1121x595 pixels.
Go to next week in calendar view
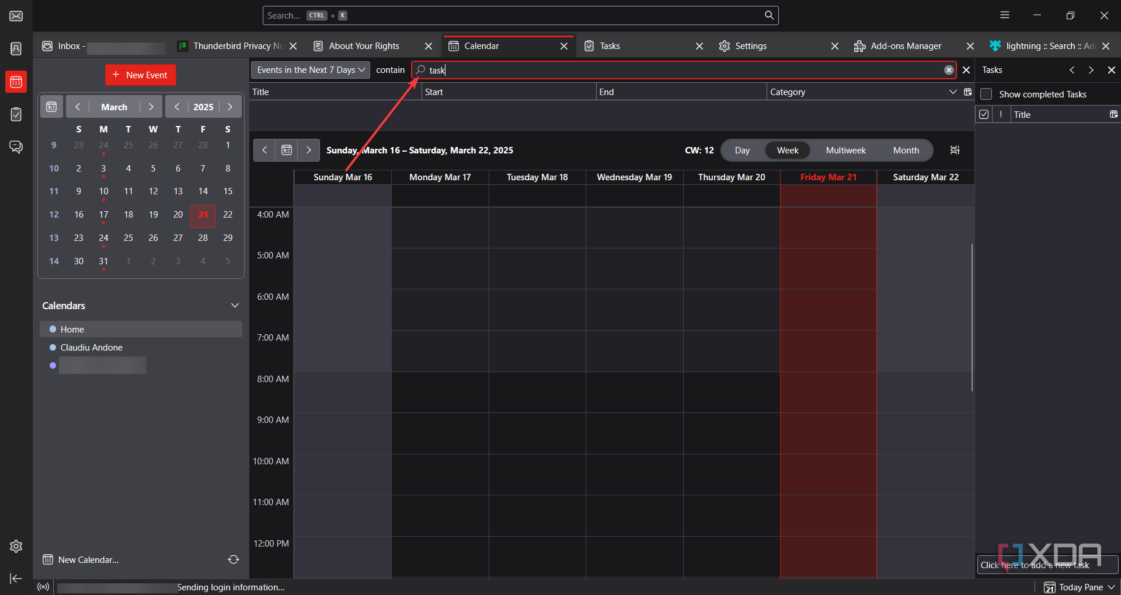pos(309,150)
